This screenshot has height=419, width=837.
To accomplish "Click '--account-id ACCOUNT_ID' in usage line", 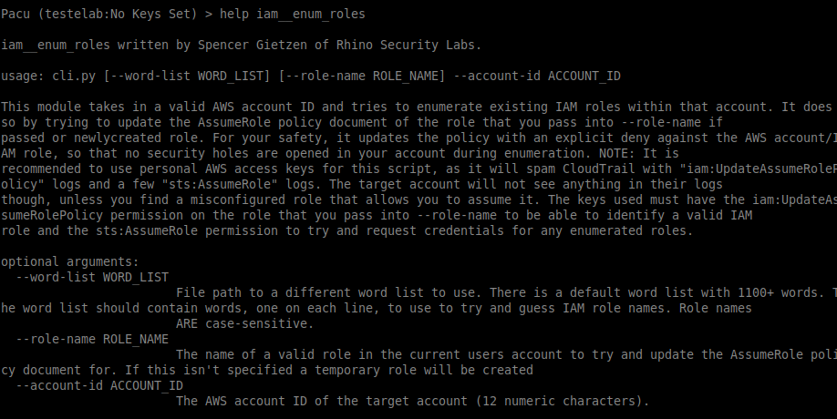I will click(537, 76).
